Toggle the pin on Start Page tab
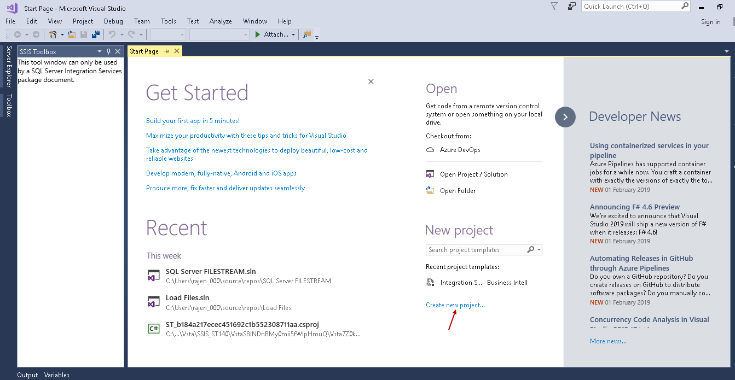The image size is (735, 380). (167, 51)
